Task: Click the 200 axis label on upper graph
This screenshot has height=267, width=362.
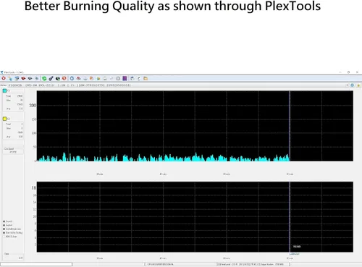Action: [x=33, y=106]
